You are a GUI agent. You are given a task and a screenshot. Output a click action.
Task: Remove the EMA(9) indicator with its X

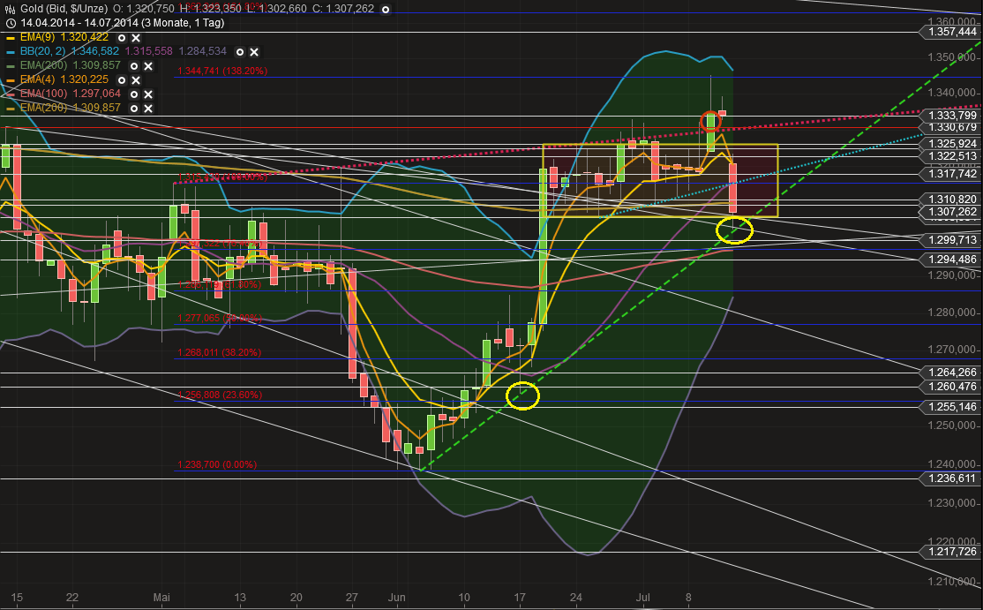coord(136,39)
